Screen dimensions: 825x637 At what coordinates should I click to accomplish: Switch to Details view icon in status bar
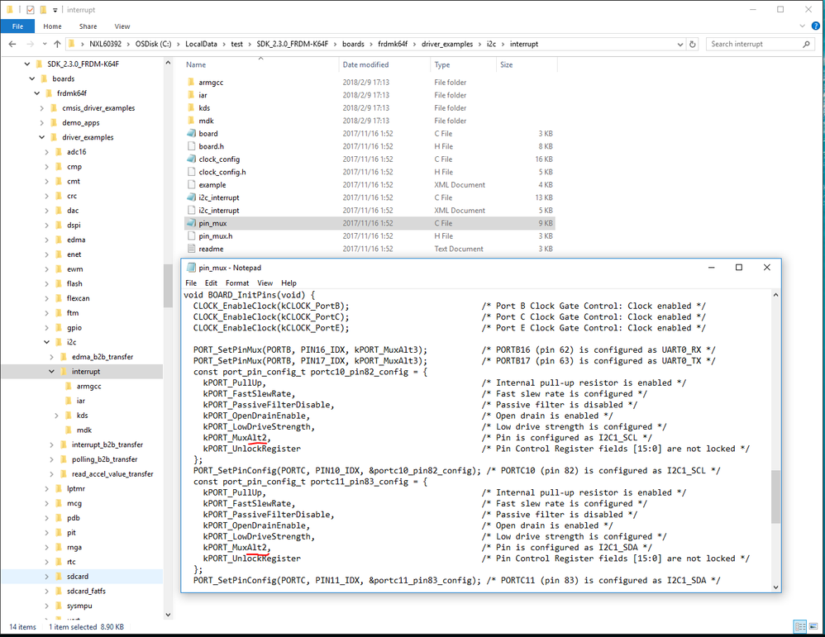800,626
